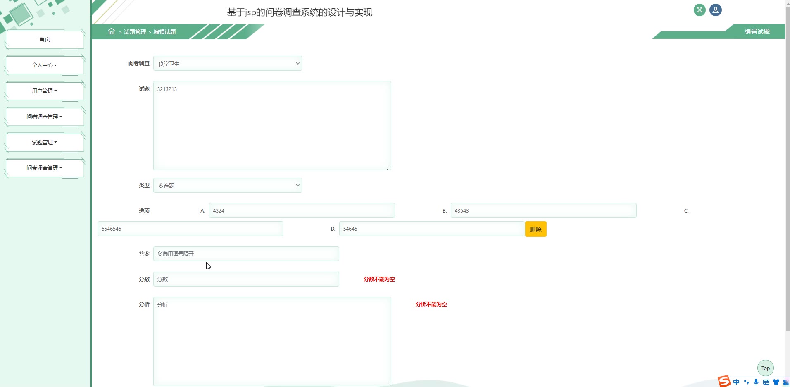The height and width of the screenshot is (387, 790).
Task: Click the Sogou voice input microphone icon
Action: 756,382
